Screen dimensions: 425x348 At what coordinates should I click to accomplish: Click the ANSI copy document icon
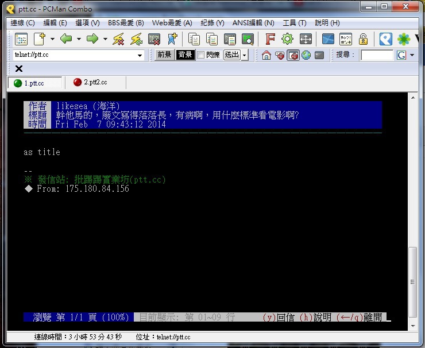click(x=230, y=39)
